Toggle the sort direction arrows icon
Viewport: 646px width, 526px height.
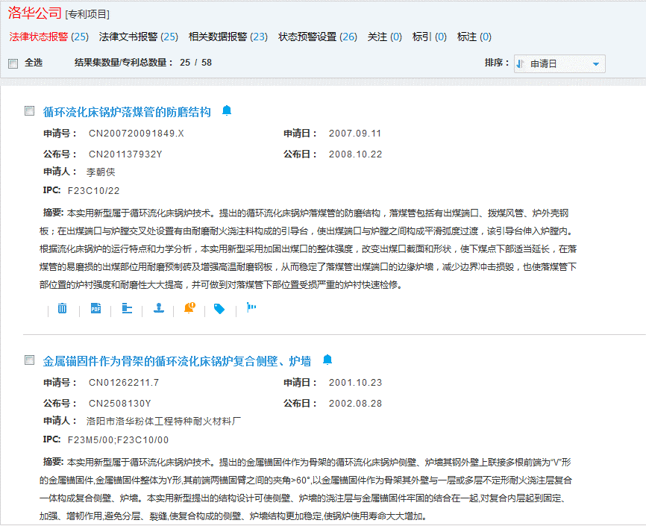click(520, 64)
